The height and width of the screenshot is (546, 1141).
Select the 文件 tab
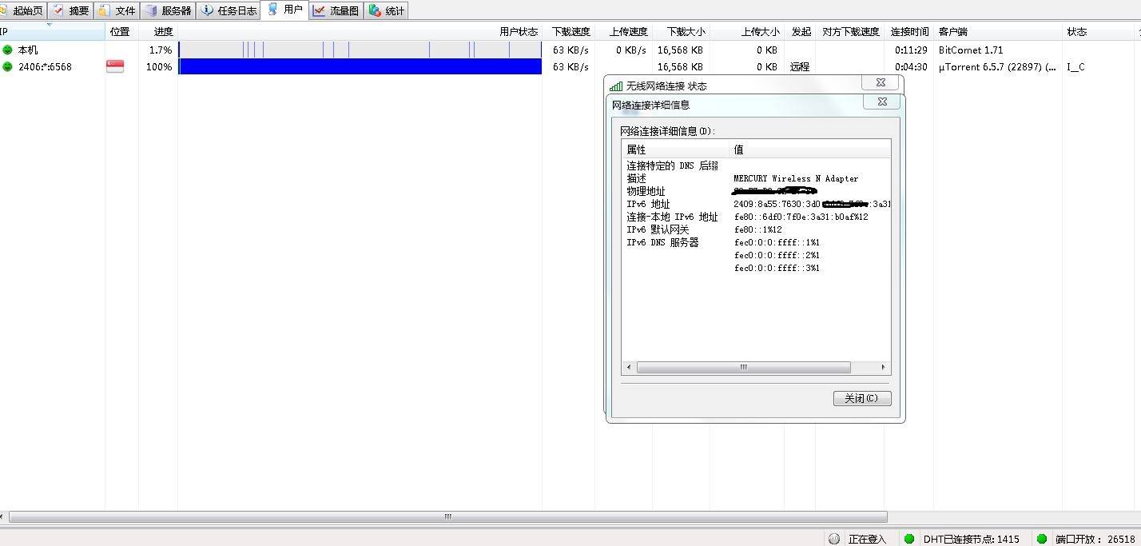[117, 10]
